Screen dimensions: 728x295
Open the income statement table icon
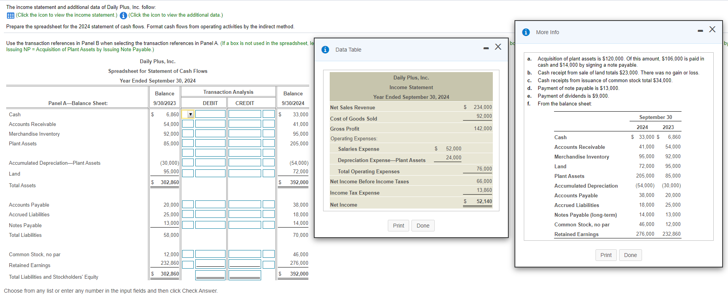10,16
